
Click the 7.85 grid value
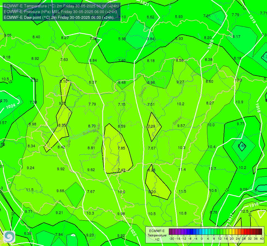point(121,148)
